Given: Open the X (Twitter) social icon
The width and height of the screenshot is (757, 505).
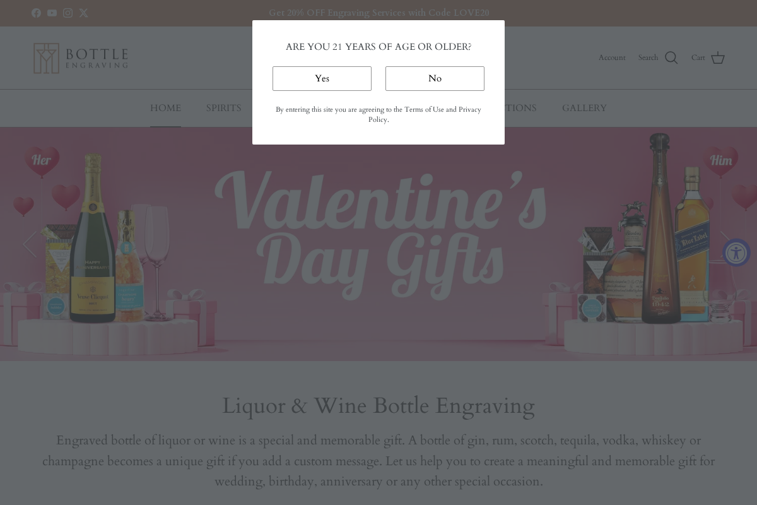Looking at the screenshot, I should (x=83, y=13).
